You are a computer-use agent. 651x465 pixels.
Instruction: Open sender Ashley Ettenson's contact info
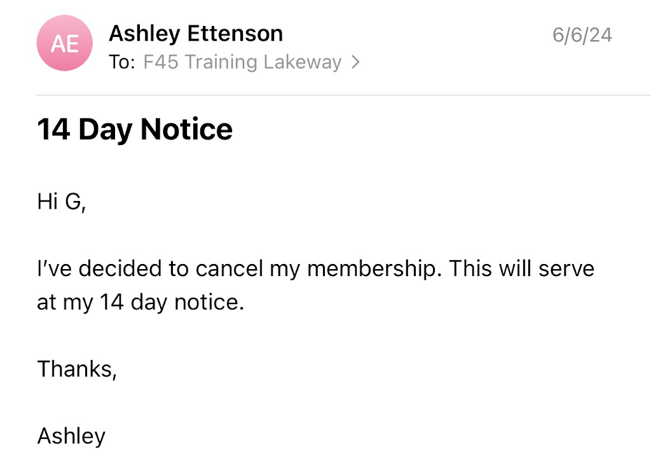point(196,33)
